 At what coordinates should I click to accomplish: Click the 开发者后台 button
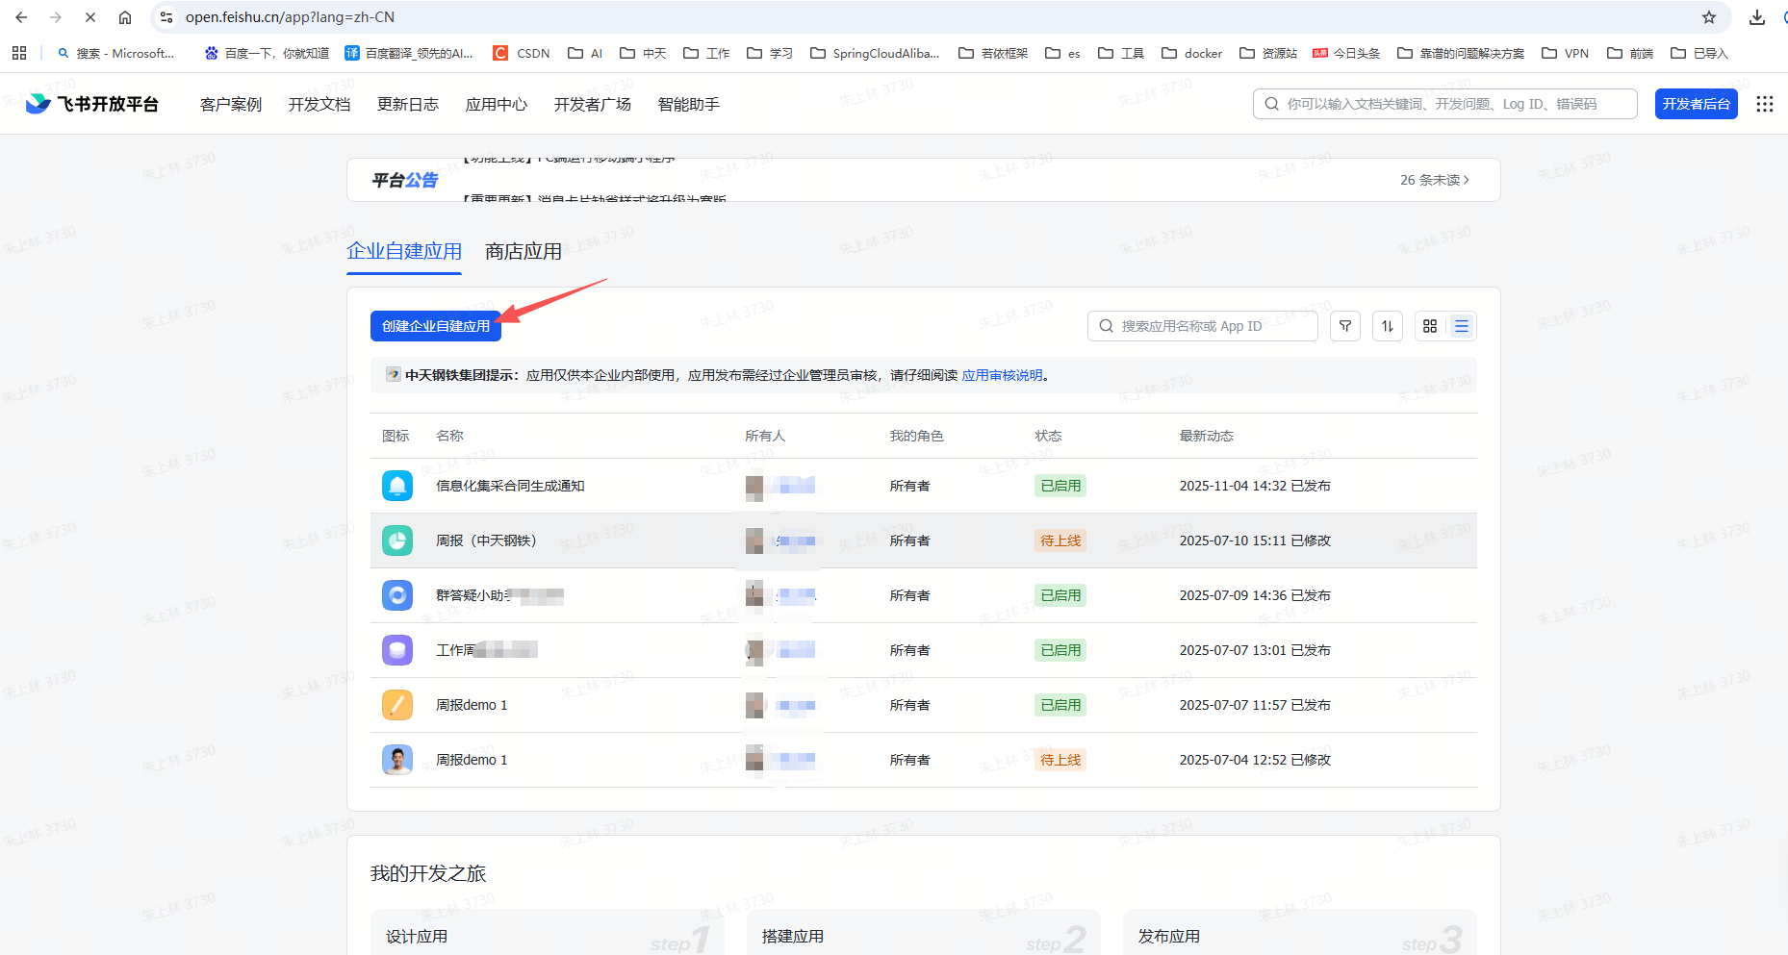(1696, 104)
